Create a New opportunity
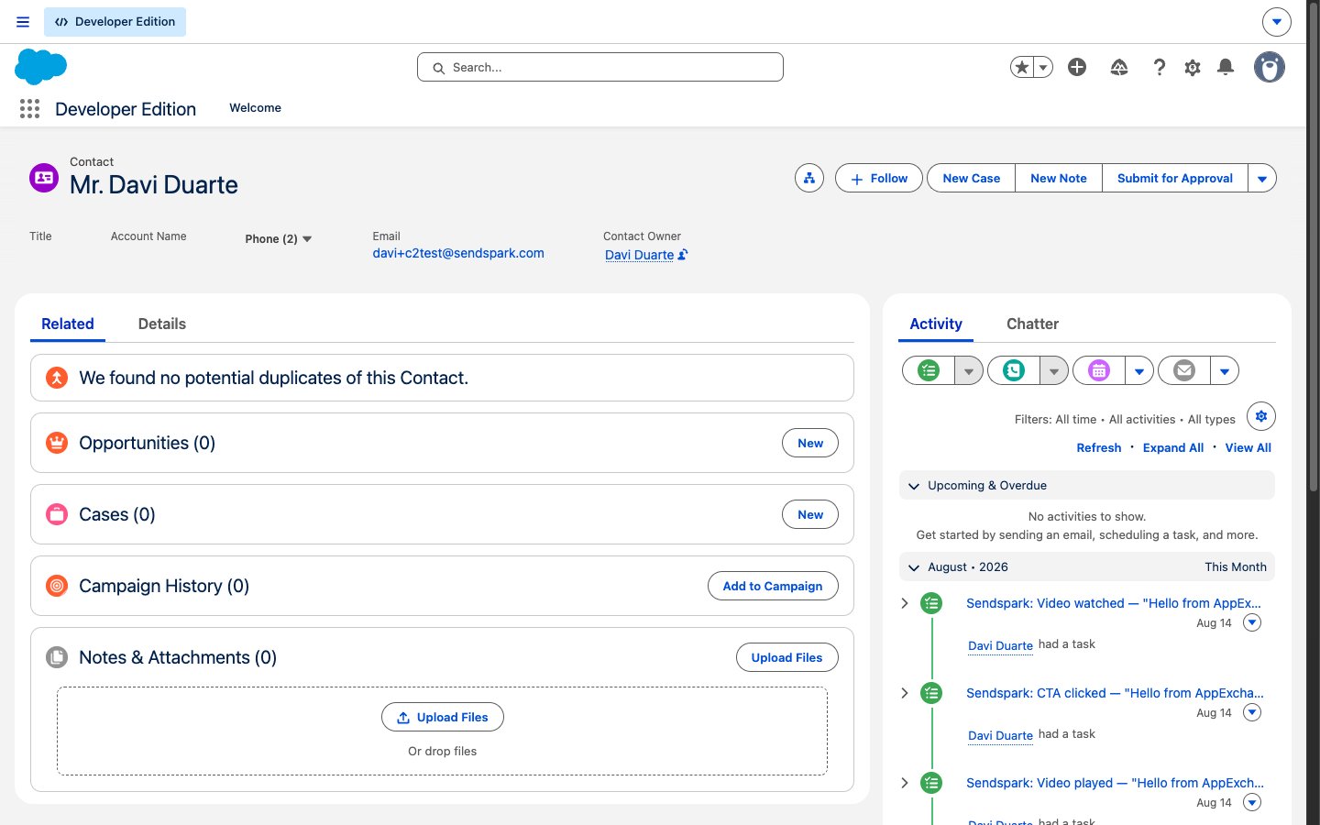Viewport: 1320px width, 825px height. coord(810,443)
